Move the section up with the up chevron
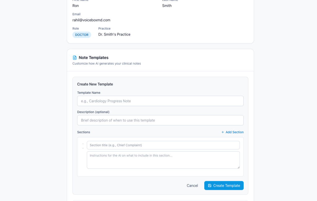 click(83, 144)
